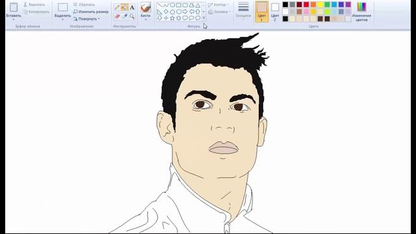The width and height of the screenshot is (416, 234).
Task: Choose the Diamond shape
Action: point(166,12)
